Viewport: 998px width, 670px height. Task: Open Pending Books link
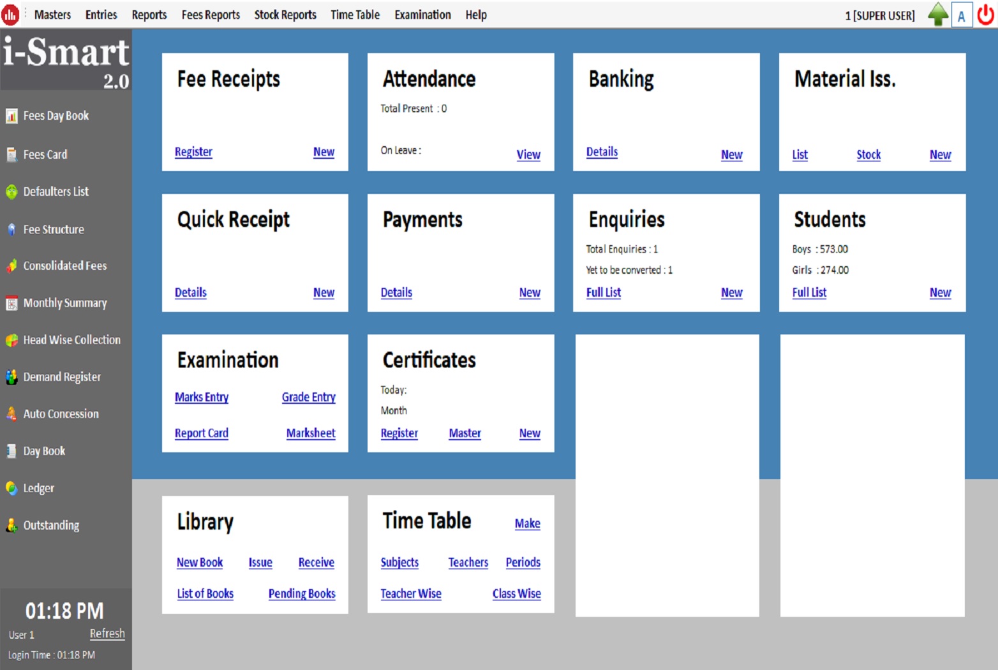pyautogui.click(x=302, y=593)
